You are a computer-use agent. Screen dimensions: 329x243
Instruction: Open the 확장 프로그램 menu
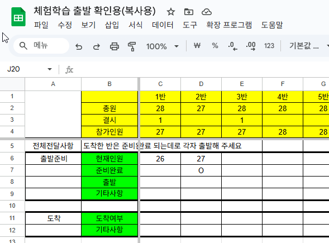click(229, 25)
